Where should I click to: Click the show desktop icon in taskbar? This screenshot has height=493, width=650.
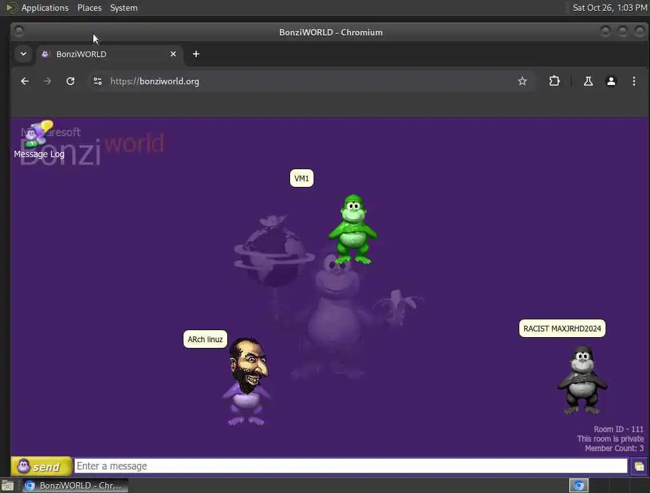pos(8,485)
